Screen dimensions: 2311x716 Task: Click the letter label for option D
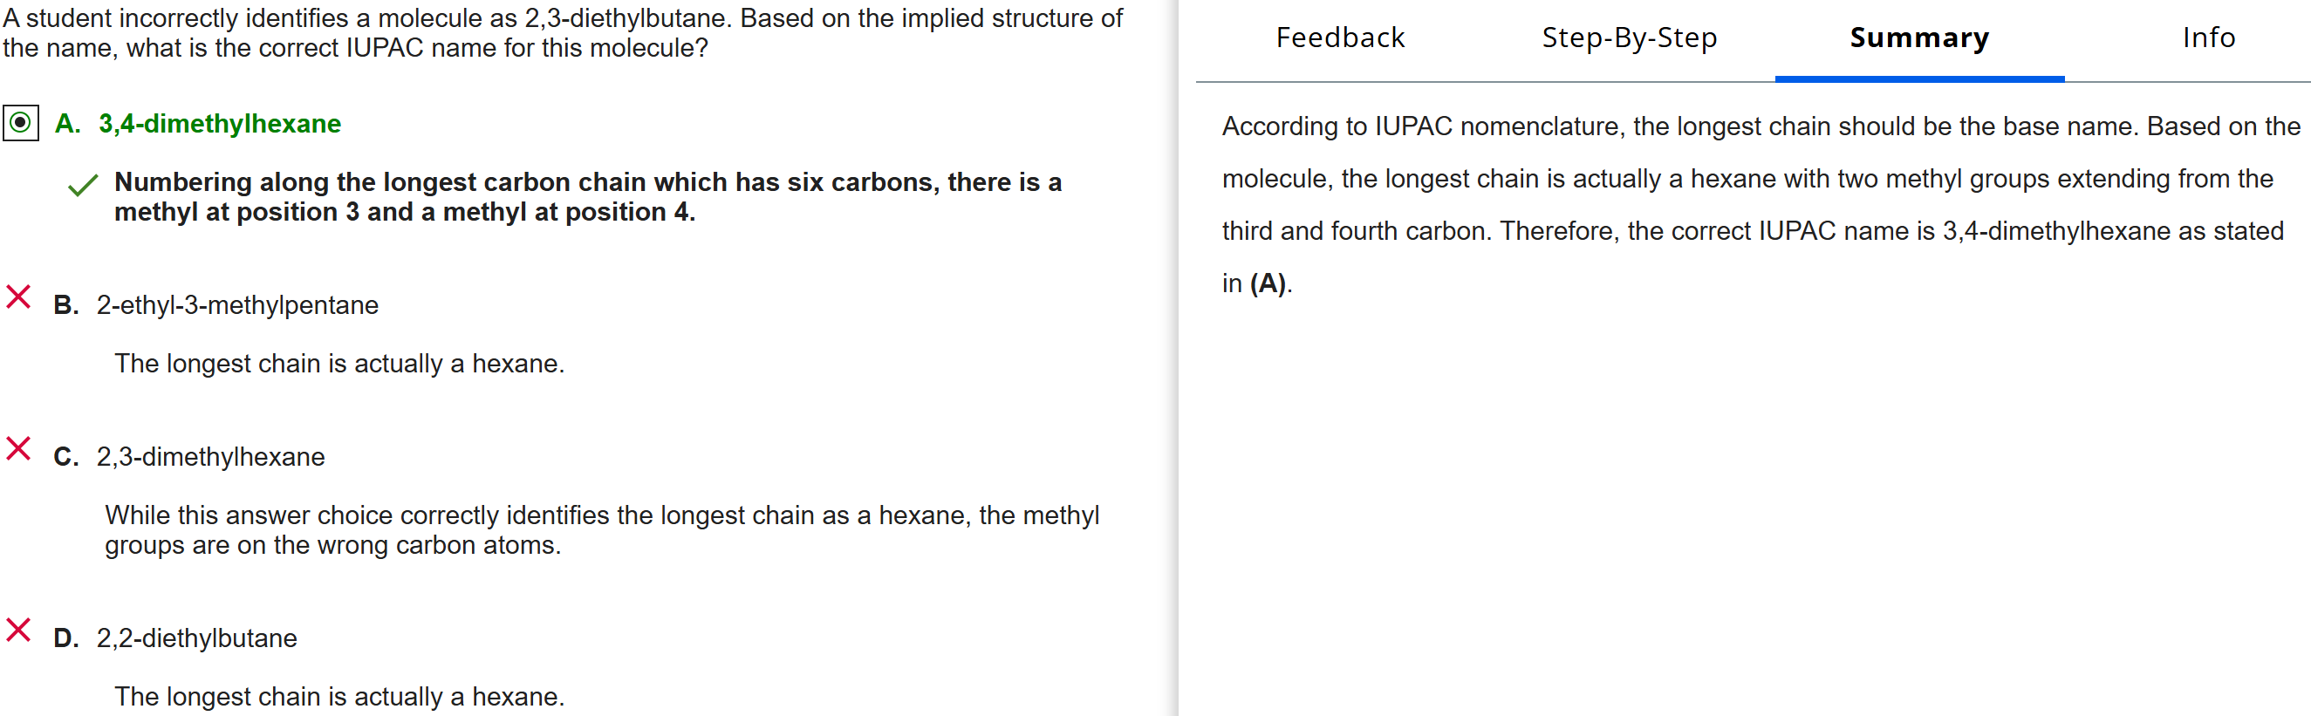(x=65, y=638)
